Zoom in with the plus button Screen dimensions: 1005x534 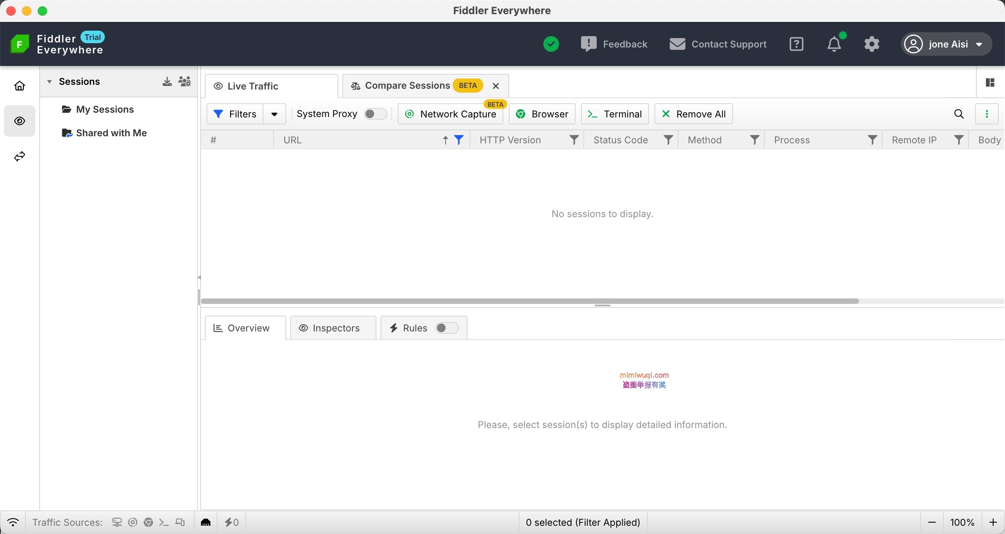(993, 522)
